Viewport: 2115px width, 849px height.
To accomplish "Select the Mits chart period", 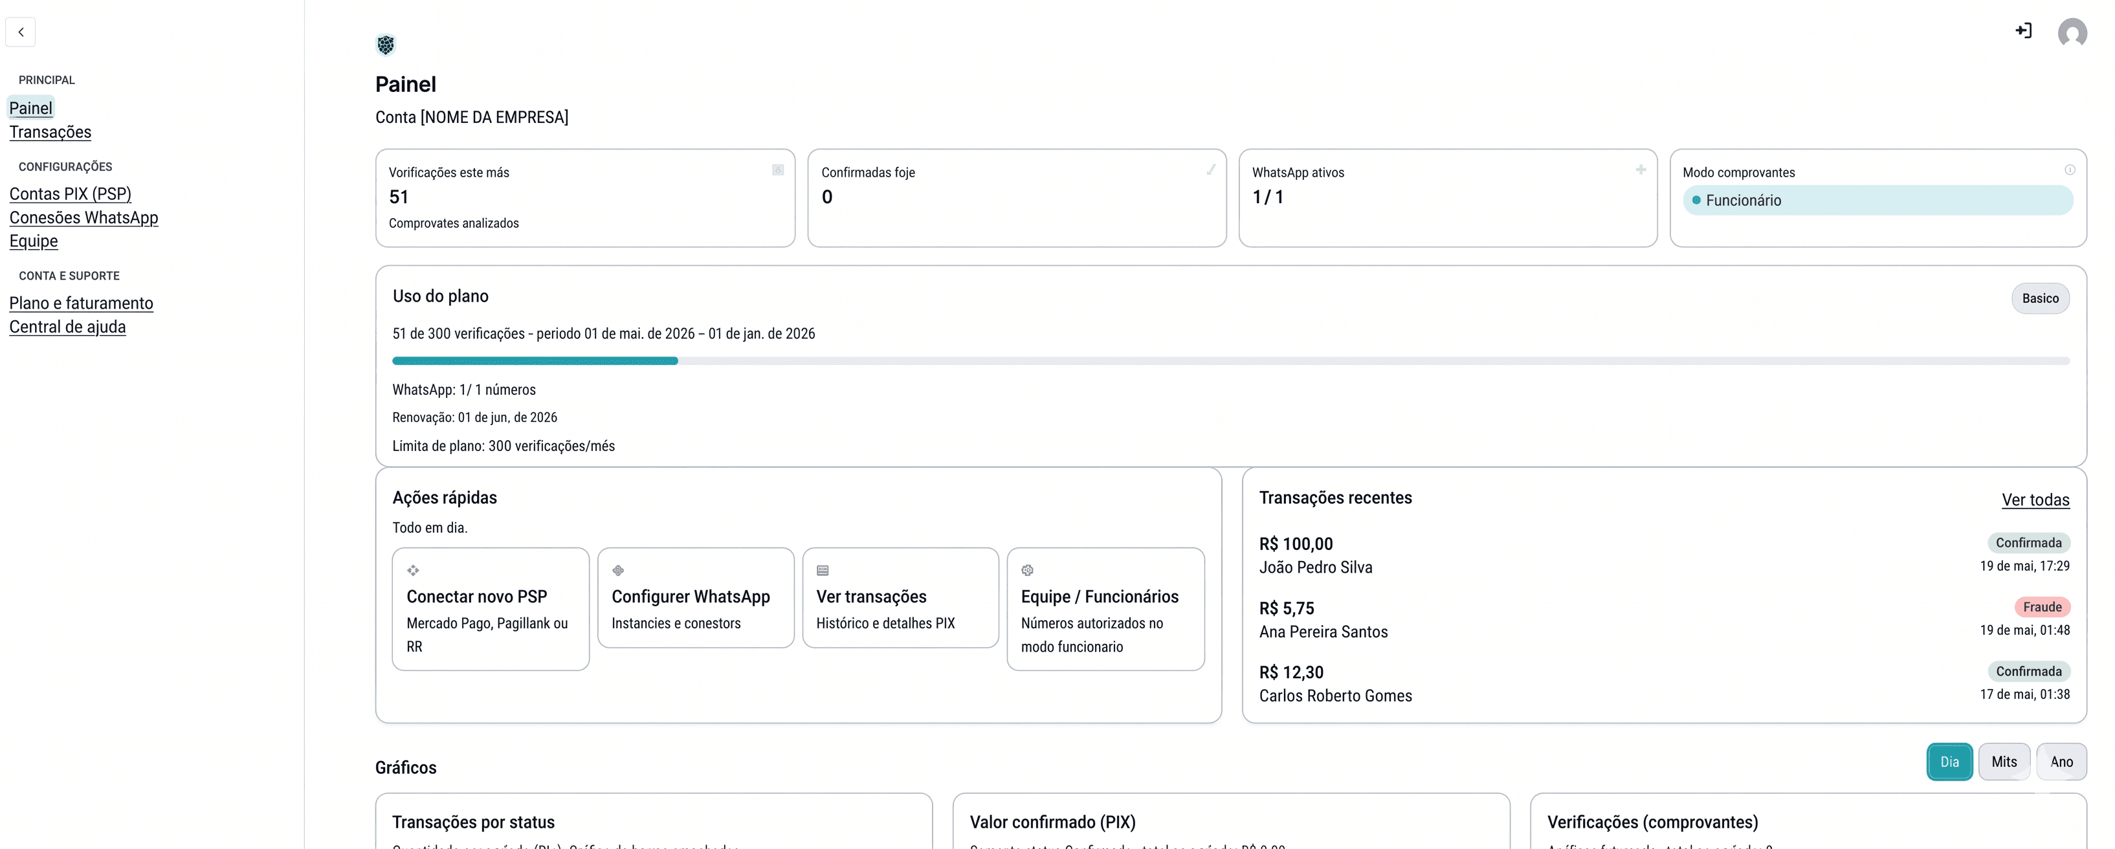I will pos(2004,761).
